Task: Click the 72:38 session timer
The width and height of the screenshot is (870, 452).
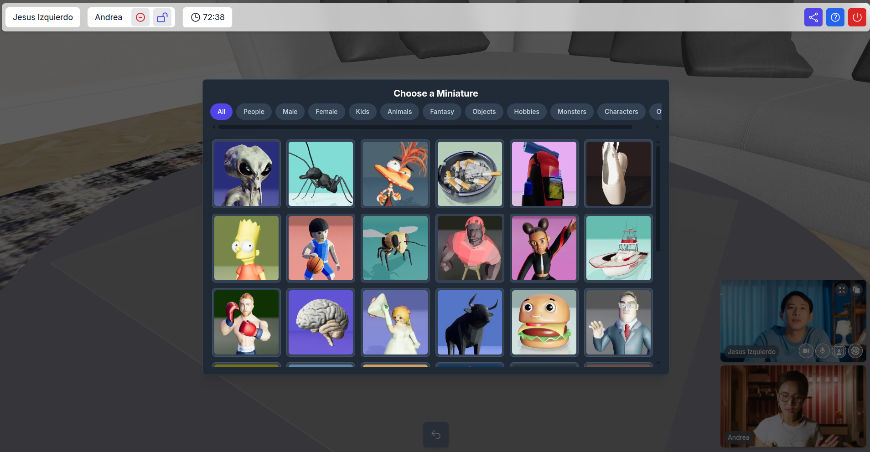Action: click(x=207, y=17)
